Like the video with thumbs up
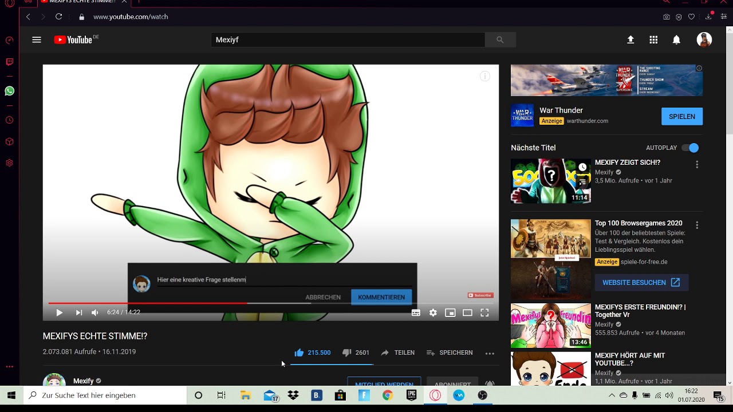Viewport: 733px width, 412px height. pyautogui.click(x=312, y=352)
